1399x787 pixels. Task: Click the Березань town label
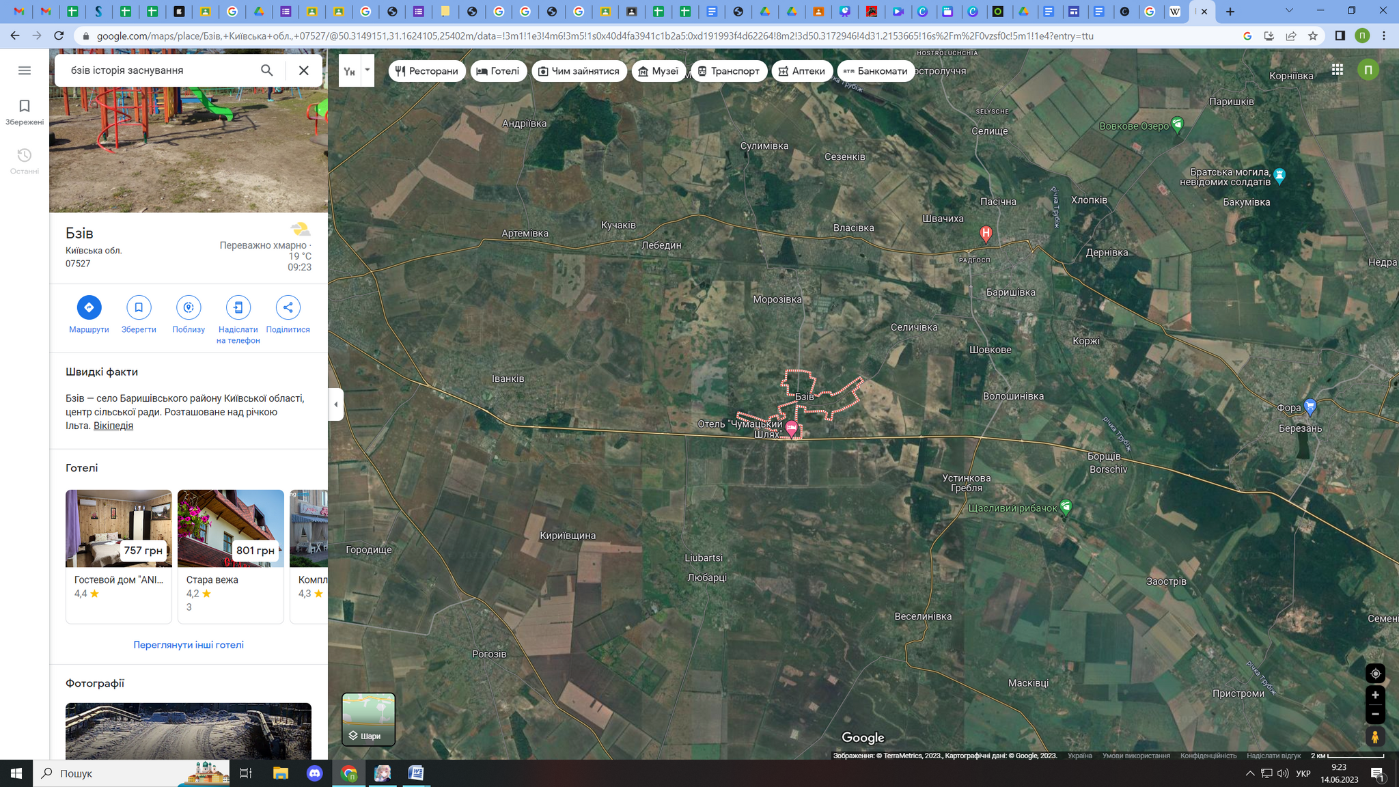(x=1300, y=428)
